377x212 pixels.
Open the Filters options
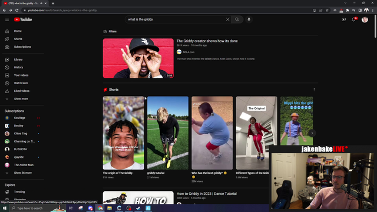110,31
